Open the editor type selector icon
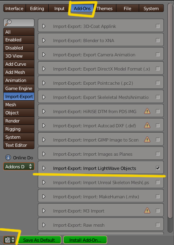 pyautogui.click(x=9, y=240)
